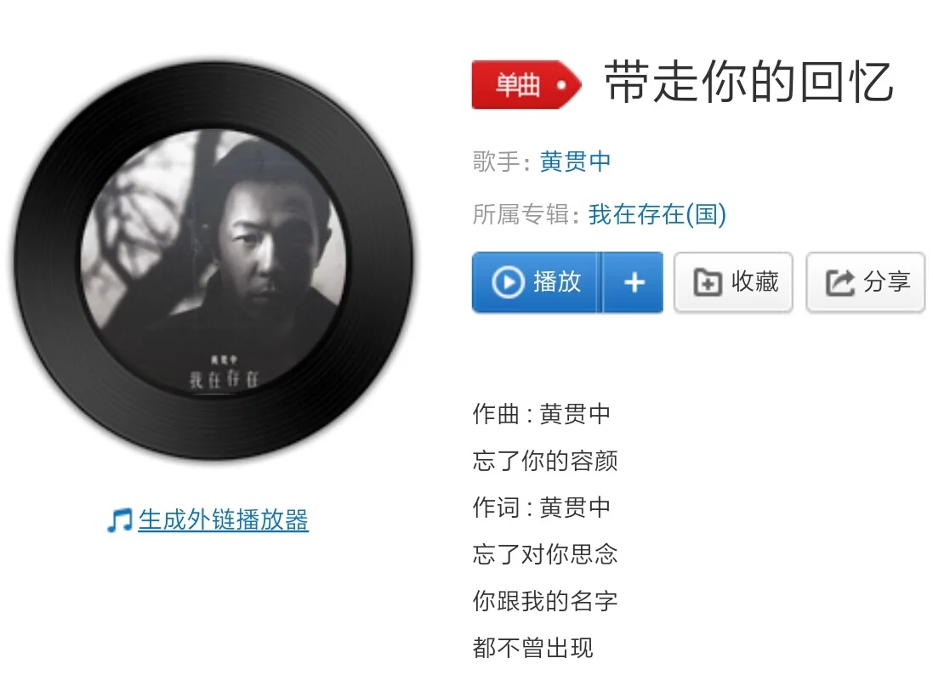Click the music note icon beside 生成外链播放器
Viewport: 933px width, 675px height.
pyautogui.click(x=120, y=520)
